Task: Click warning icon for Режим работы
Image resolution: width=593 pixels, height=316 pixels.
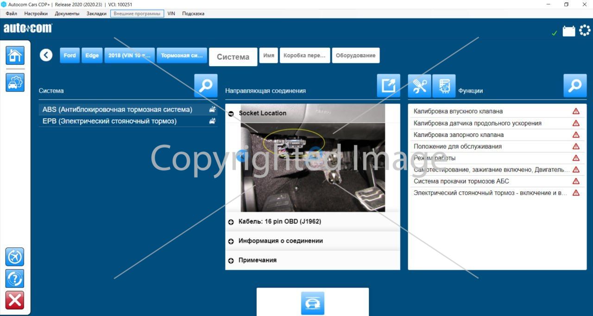Action: (x=576, y=158)
